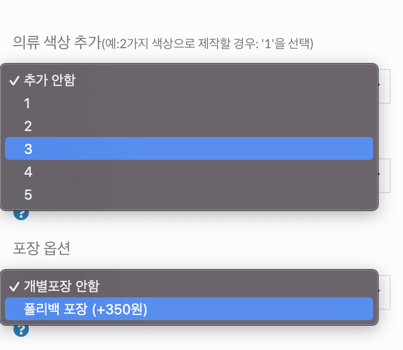Screen dimensions: 403x350
Task: Click the 포장 옵션 label
Action: coord(41,248)
